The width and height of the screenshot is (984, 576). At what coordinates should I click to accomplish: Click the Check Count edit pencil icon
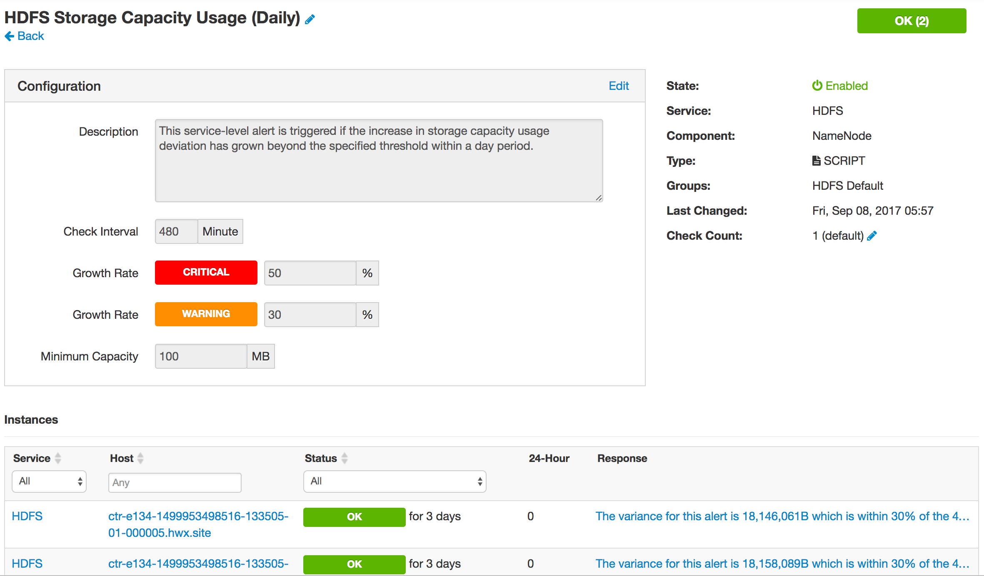872,236
